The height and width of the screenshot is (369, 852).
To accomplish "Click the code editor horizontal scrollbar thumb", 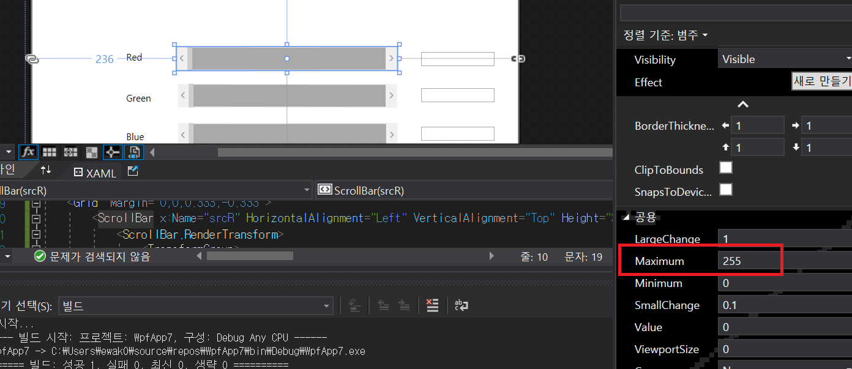I will click(x=250, y=256).
